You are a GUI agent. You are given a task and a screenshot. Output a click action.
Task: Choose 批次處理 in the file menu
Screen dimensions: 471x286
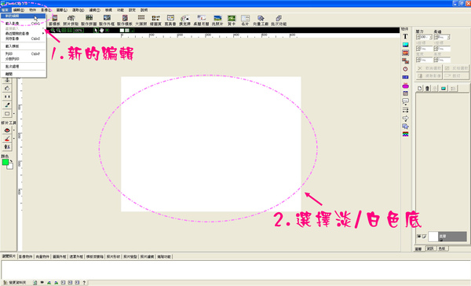tap(23, 67)
